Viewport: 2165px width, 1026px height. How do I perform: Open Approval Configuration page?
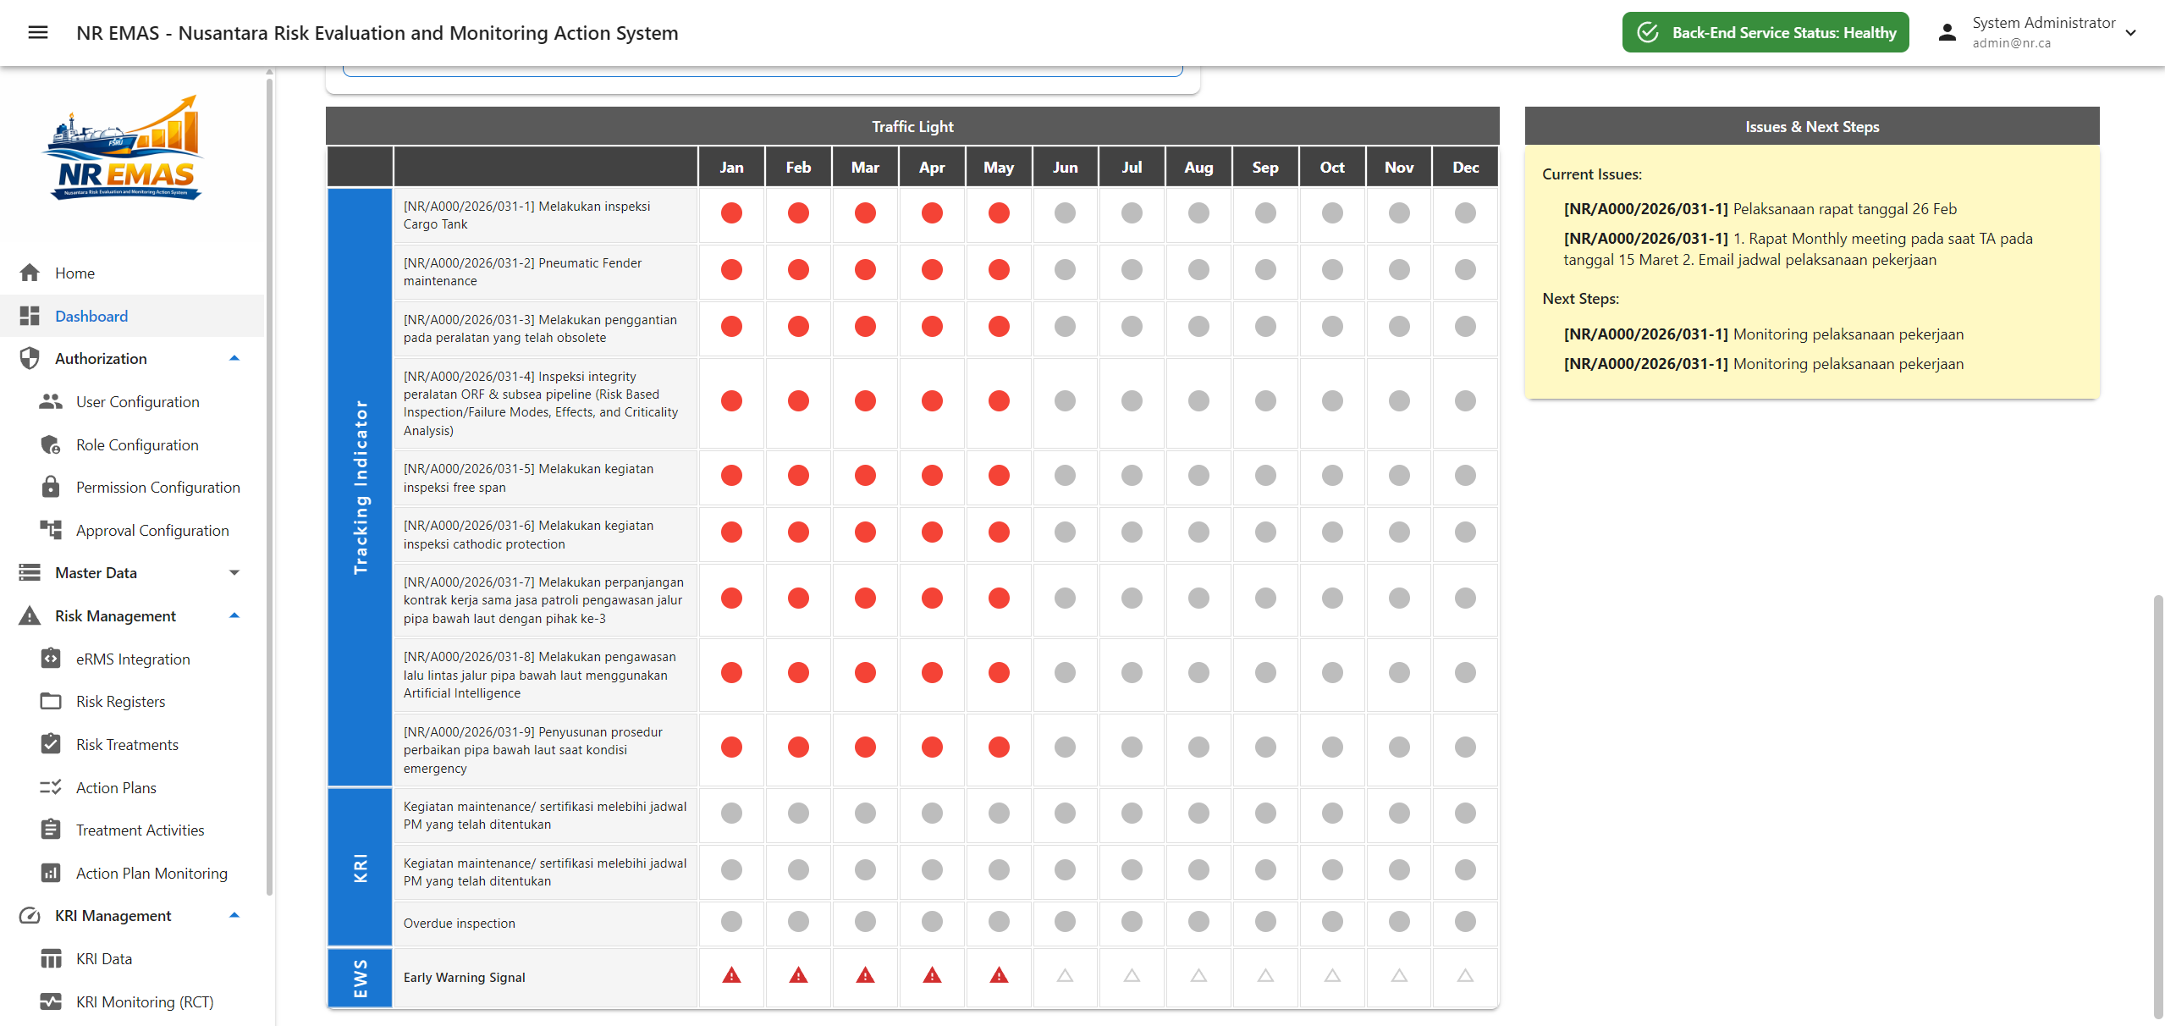point(133,530)
